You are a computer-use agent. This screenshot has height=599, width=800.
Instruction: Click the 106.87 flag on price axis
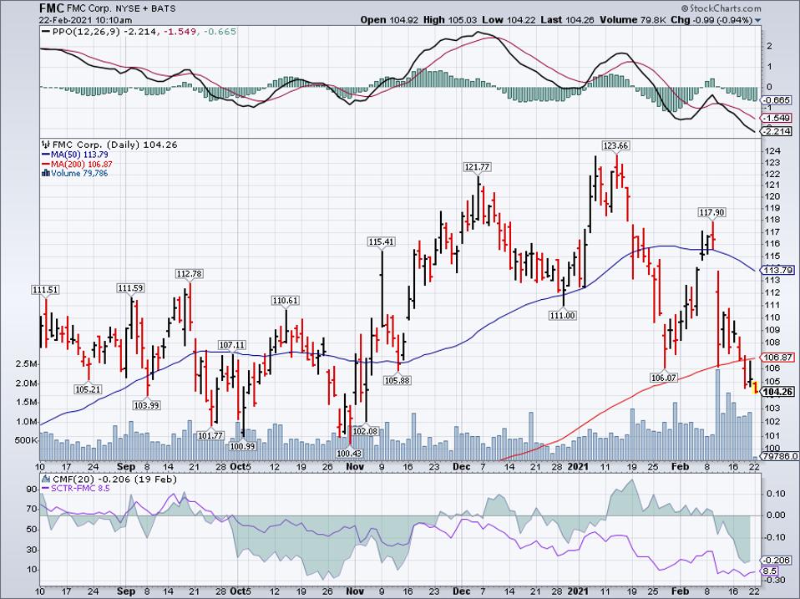click(x=777, y=358)
